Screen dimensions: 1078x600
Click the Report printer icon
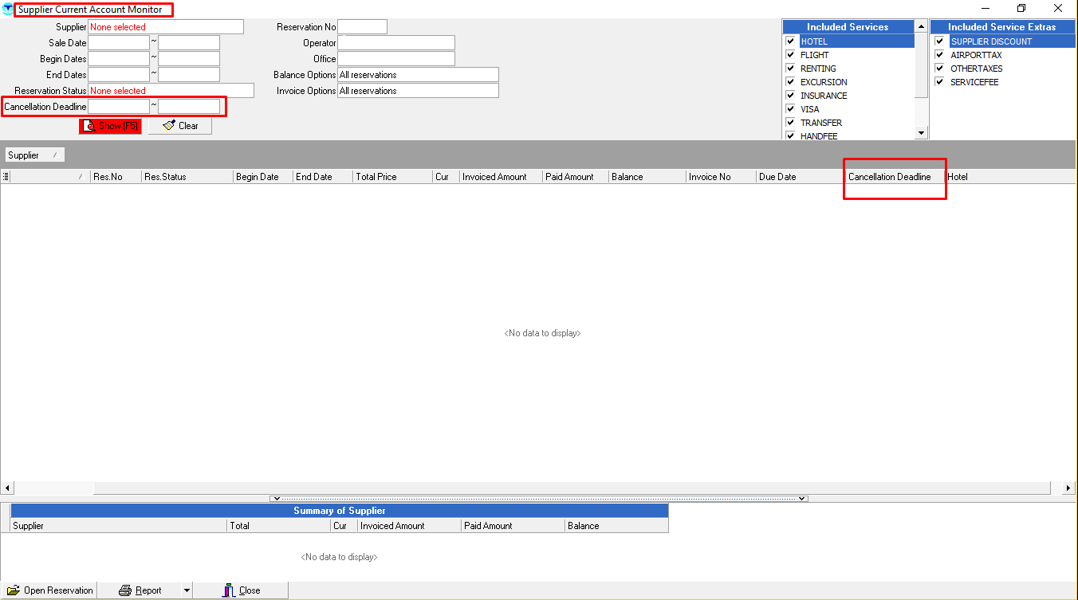point(125,590)
